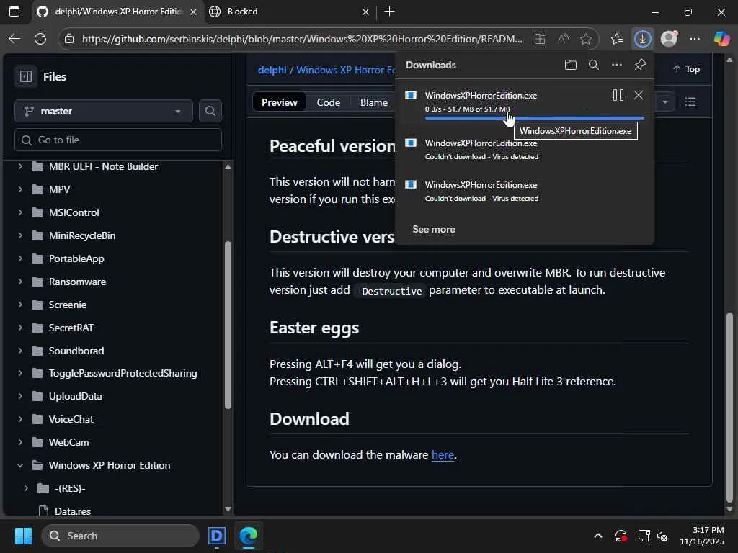Open the delphi breadcrumb link
Image resolution: width=738 pixels, height=553 pixels.
pyautogui.click(x=272, y=70)
